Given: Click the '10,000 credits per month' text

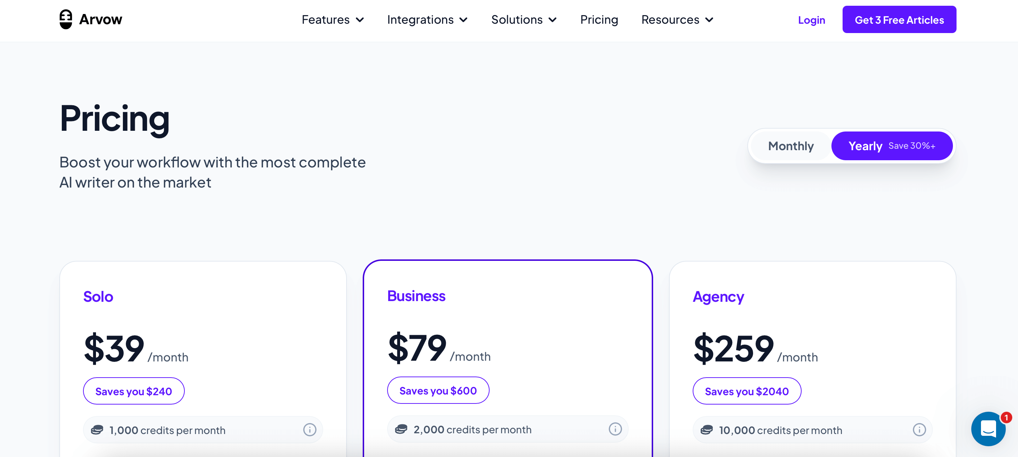Looking at the screenshot, I should (x=780, y=430).
